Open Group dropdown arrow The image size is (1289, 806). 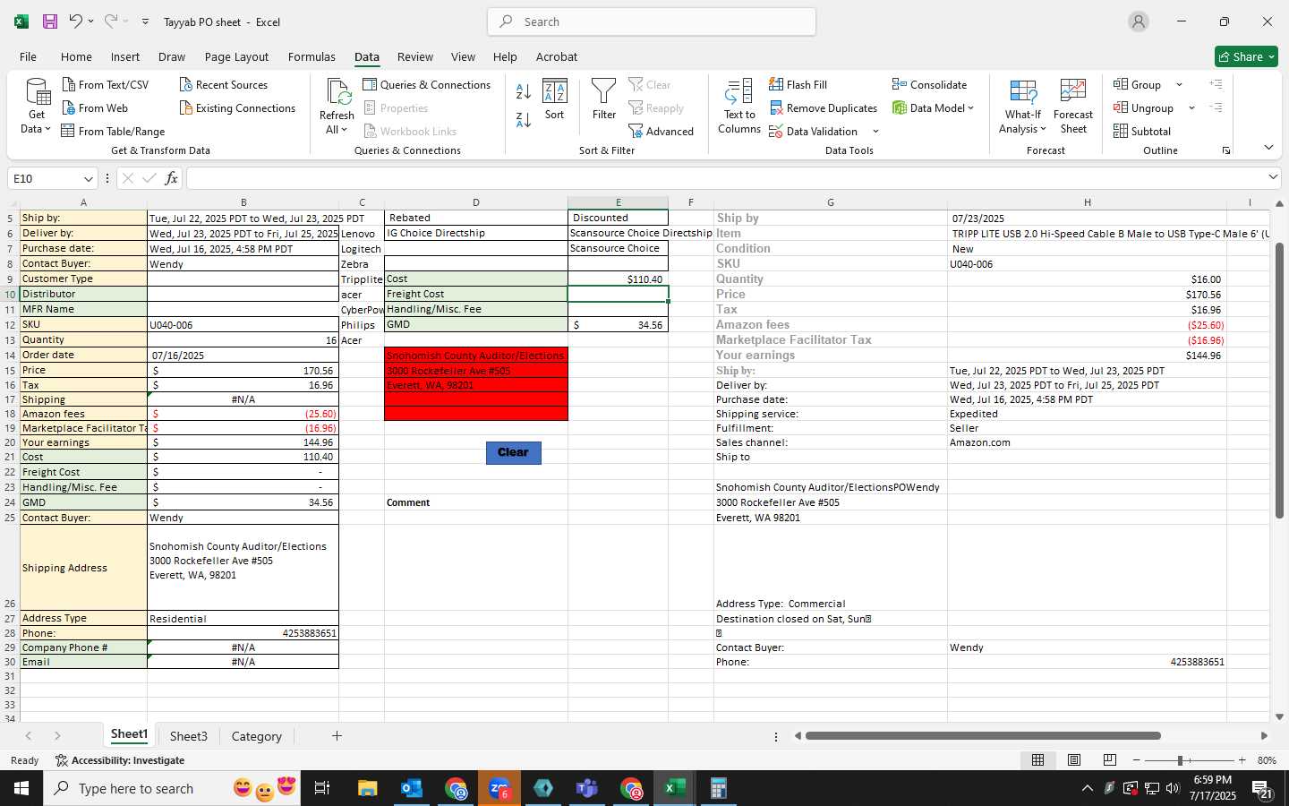click(1179, 84)
